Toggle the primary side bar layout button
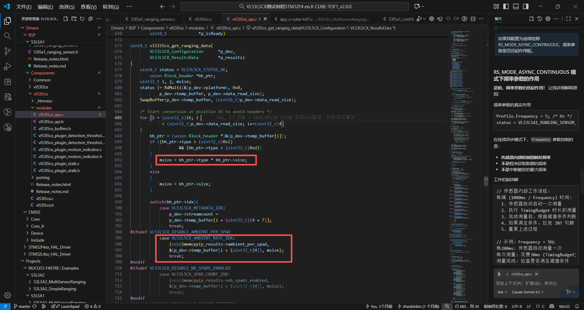The image size is (584, 310). (x=506, y=6)
